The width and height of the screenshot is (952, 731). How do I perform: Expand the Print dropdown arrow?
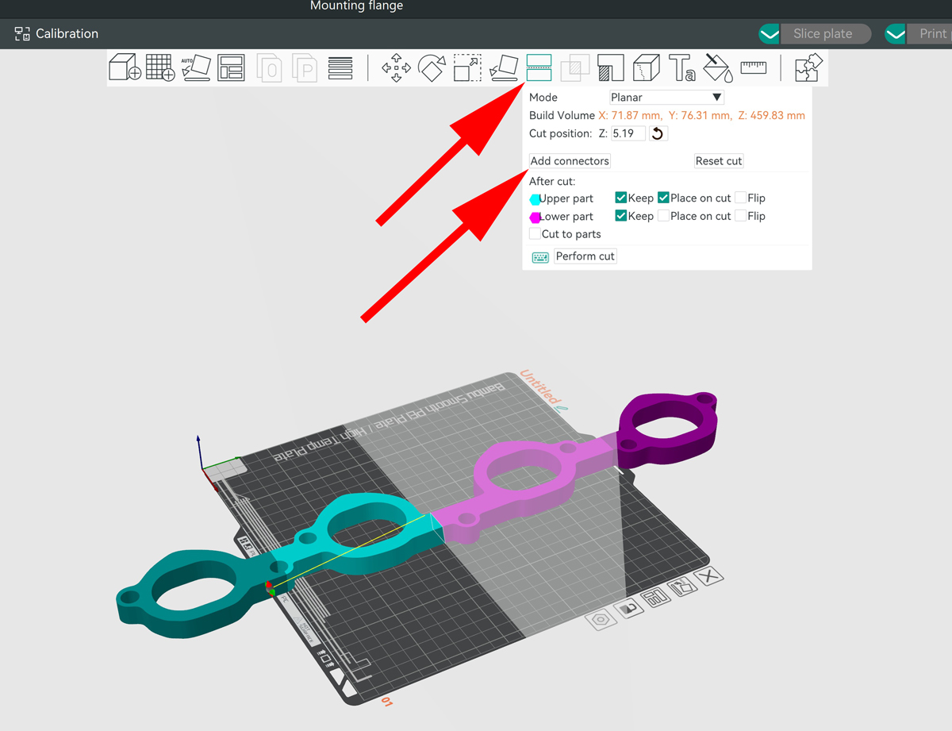(x=896, y=34)
